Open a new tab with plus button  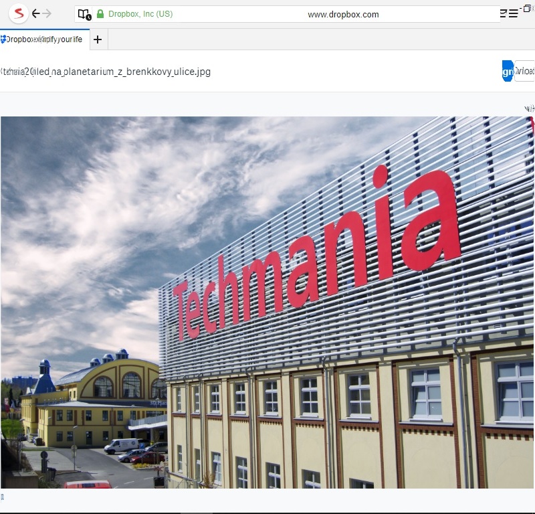(98, 39)
